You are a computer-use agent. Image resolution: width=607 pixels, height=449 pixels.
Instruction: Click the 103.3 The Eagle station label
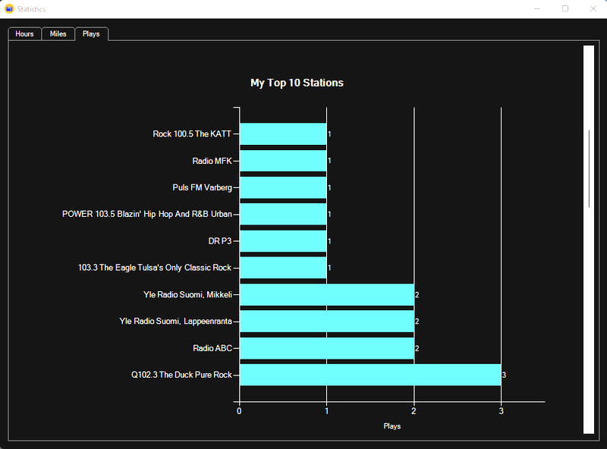[155, 268]
